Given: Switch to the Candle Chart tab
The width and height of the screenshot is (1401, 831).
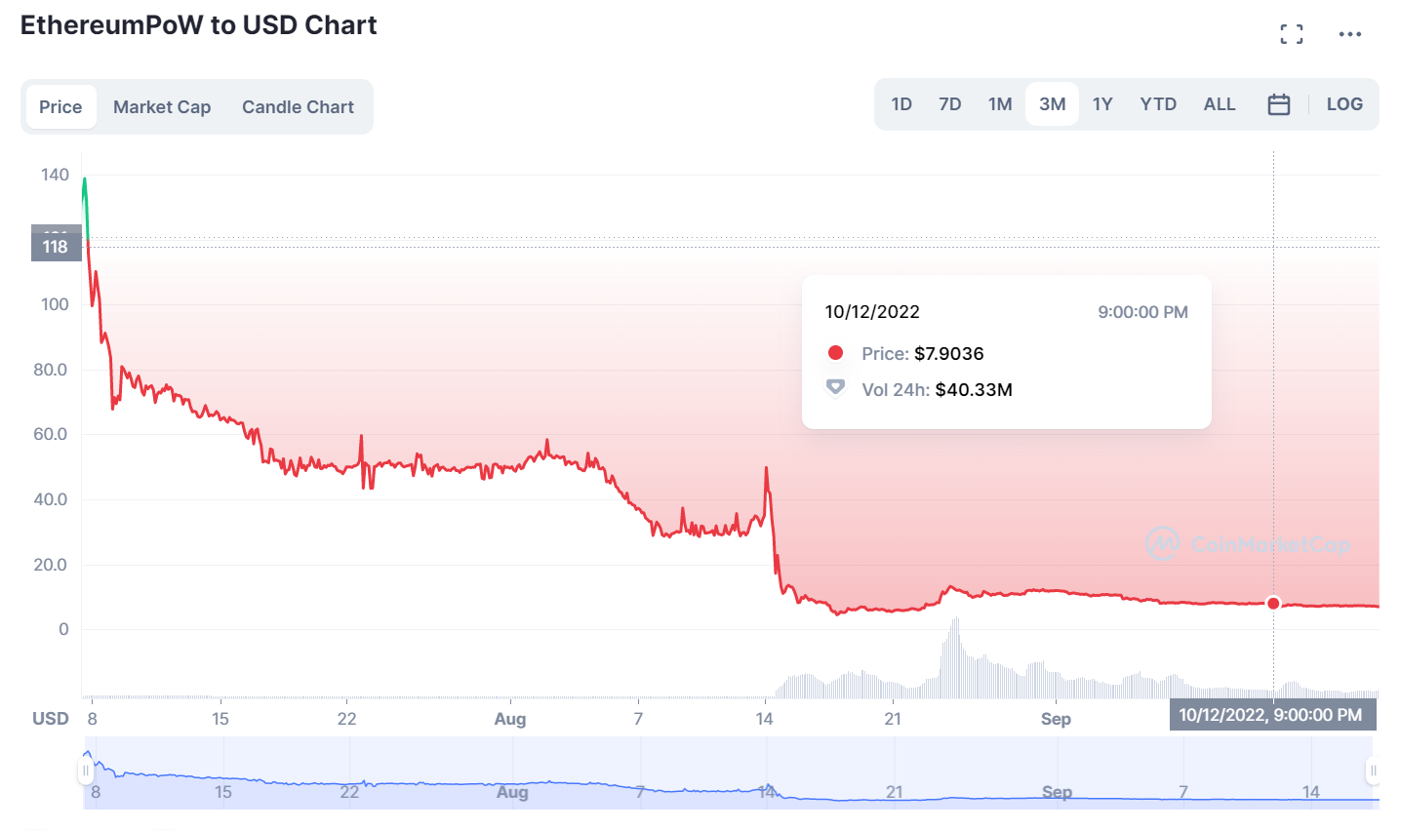Looking at the screenshot, I should tap(298, 106).
